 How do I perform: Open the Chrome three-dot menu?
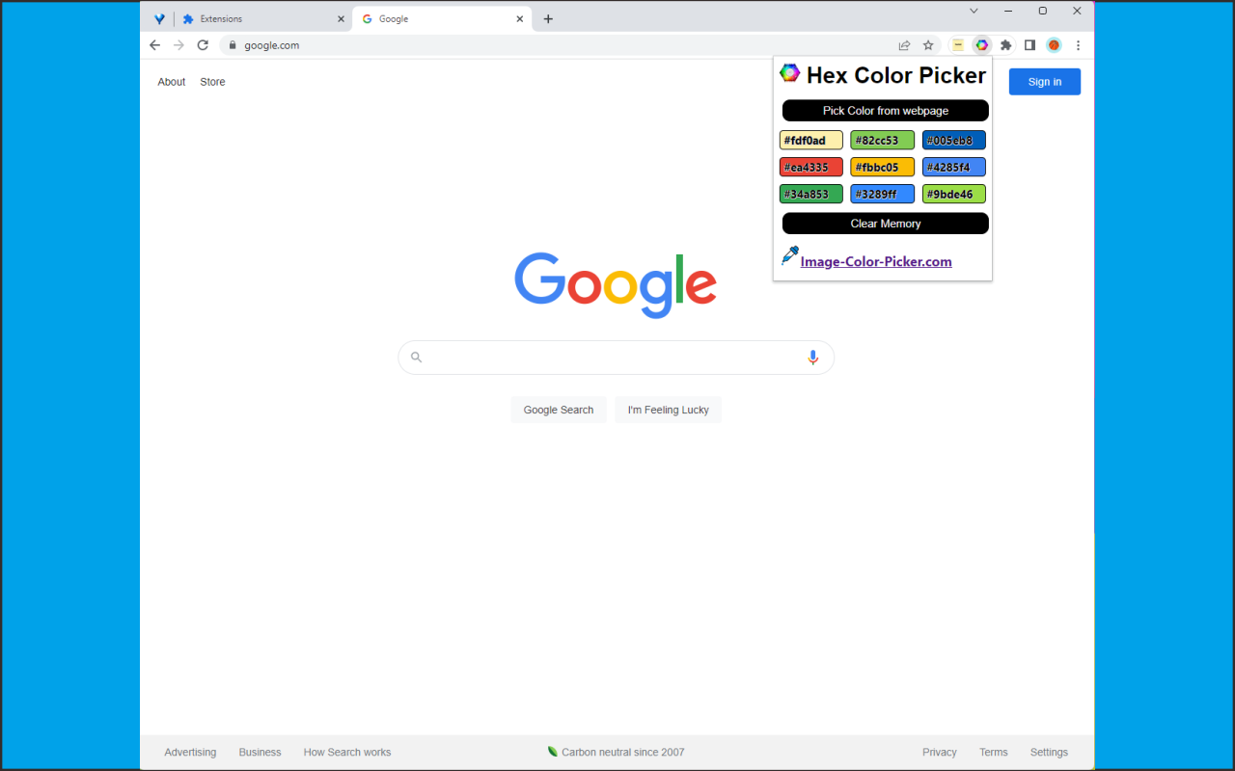(x=1078, y=45)
